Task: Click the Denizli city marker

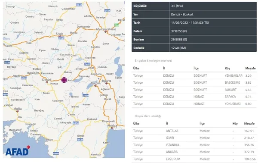Action: click(x=47, y=82)
